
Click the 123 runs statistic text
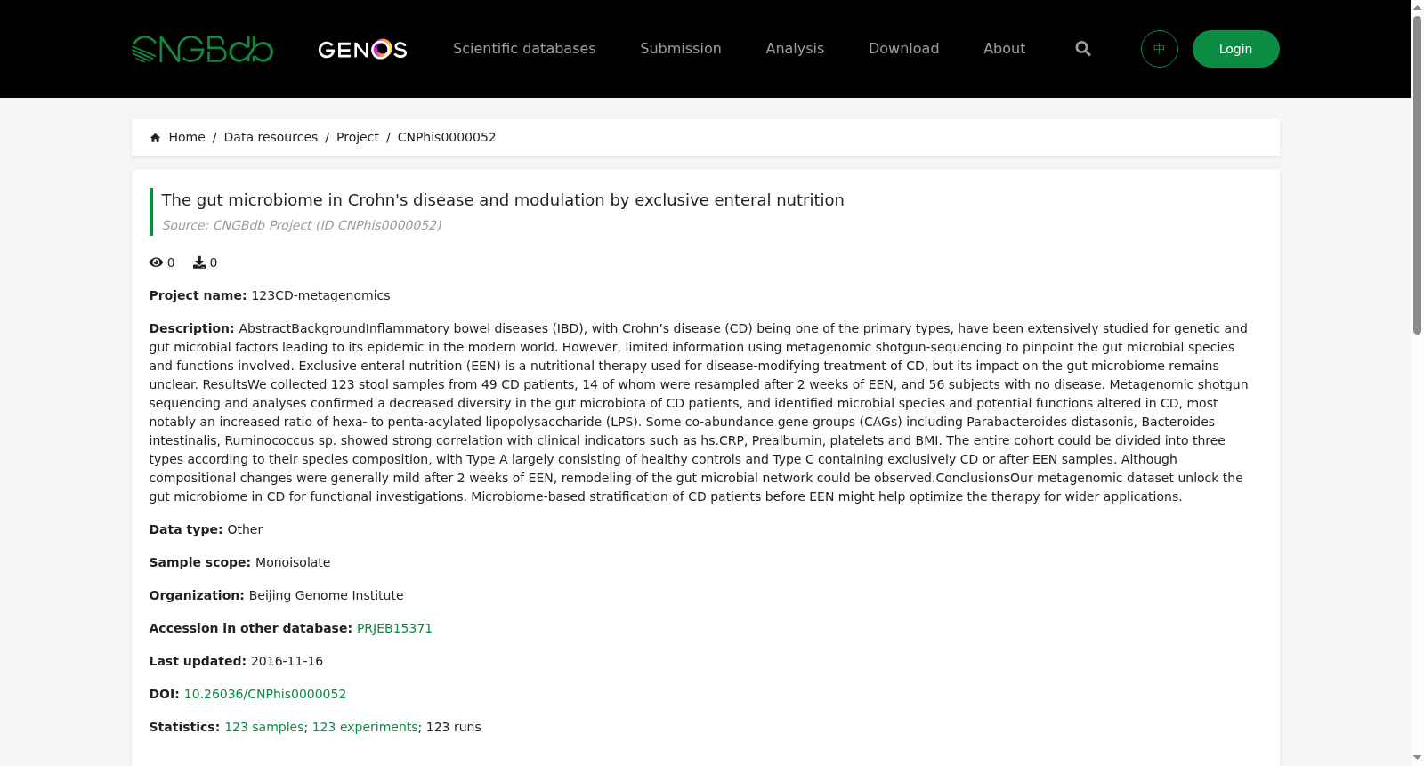[x=454, y=727]
